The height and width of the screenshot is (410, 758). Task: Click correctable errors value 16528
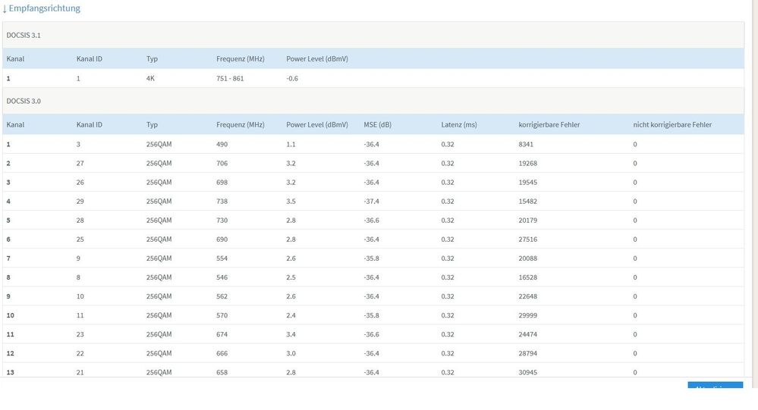528,277
